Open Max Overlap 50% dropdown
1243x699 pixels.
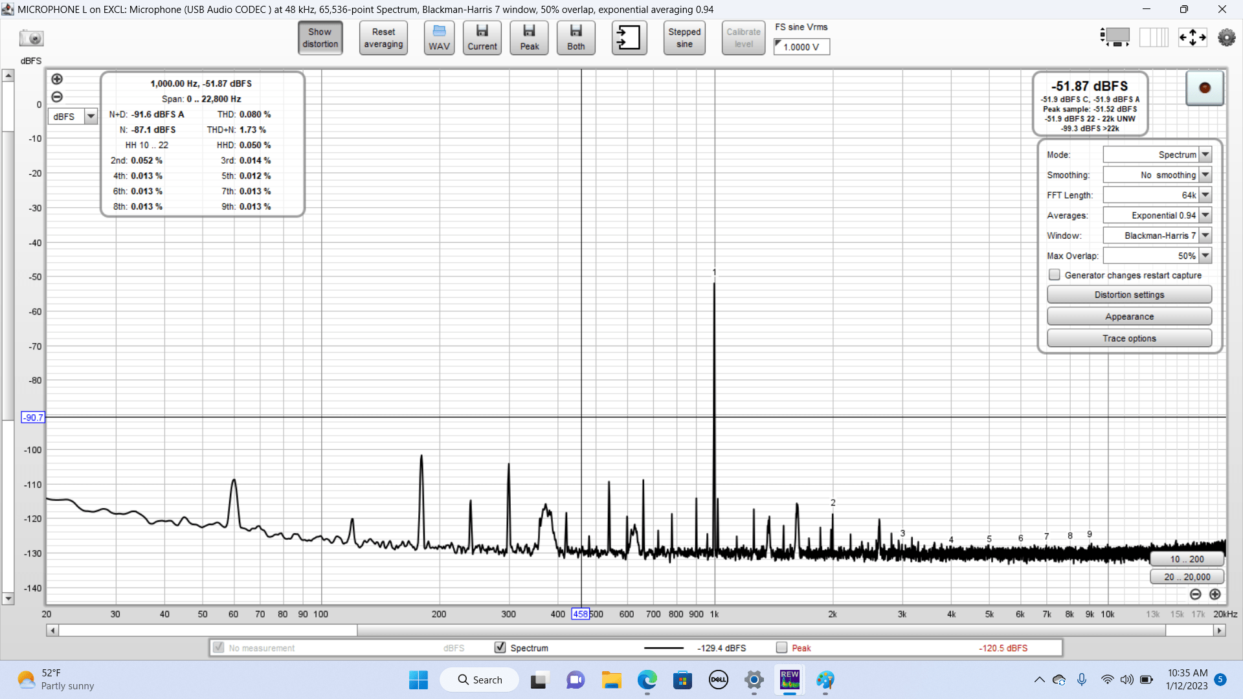[1157, 256]
